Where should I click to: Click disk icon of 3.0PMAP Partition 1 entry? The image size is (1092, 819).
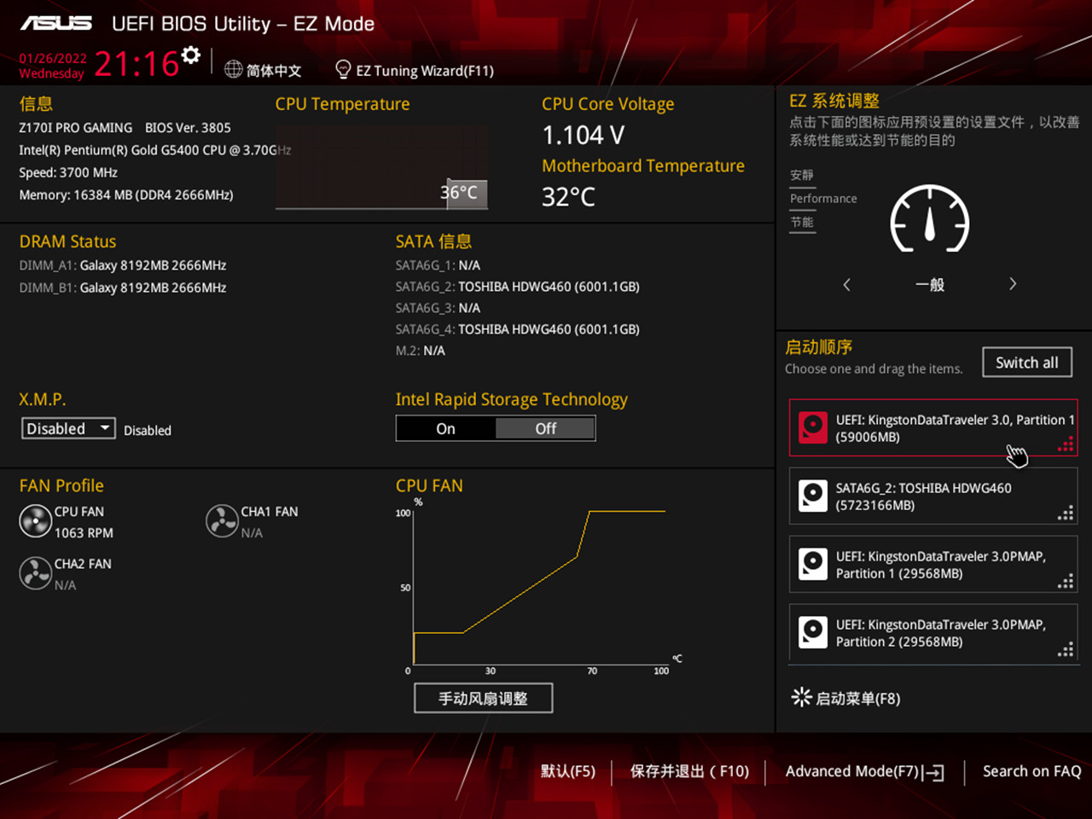pyautogui.click(x=813, y=564)
